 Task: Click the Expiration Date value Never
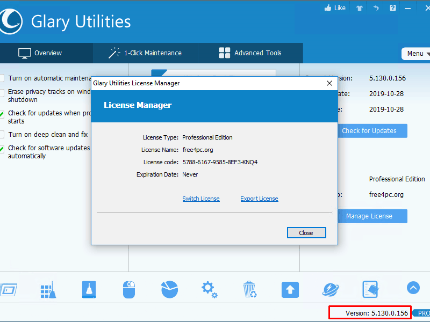click(x=190, y=174)
